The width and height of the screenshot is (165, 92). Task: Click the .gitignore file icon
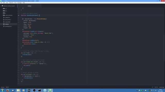(4, 18)
